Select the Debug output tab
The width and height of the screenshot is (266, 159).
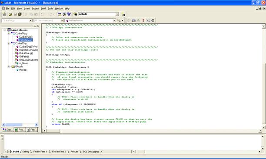(x=26, y=152)
